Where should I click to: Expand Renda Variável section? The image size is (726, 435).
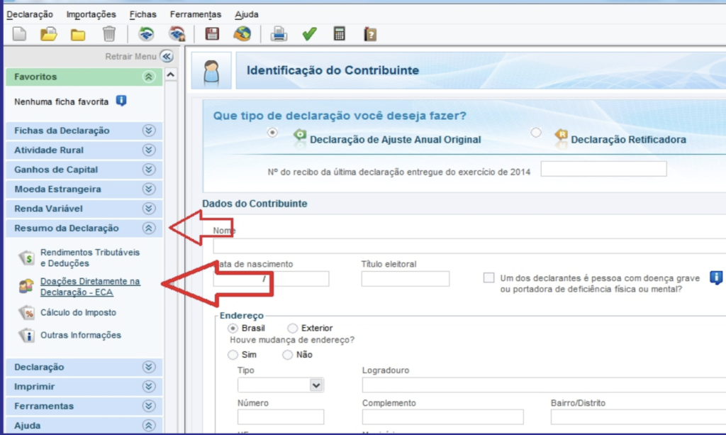click(x=149, y=209)
